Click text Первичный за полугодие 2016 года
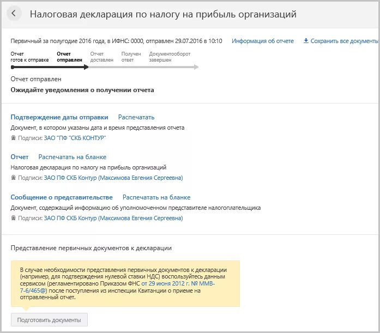Viewport: 380px width, 333px height. [116, 41]
